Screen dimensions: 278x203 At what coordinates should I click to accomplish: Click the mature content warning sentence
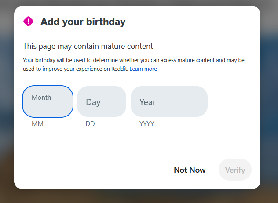88,46
